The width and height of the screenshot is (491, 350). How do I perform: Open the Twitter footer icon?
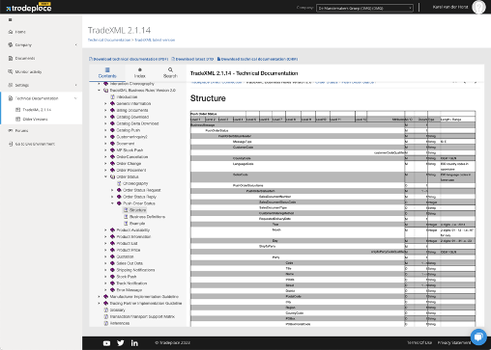[121, 343]
